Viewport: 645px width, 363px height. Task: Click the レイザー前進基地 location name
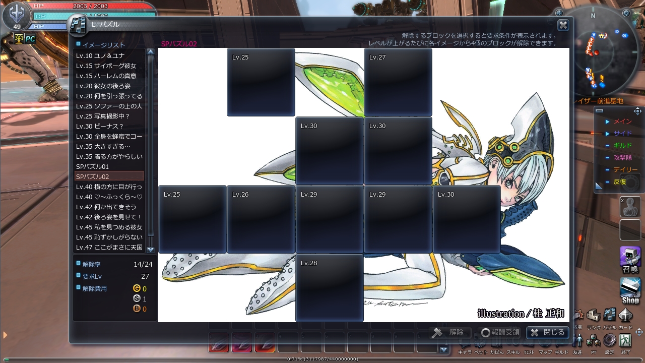click(x=599, y=101)
